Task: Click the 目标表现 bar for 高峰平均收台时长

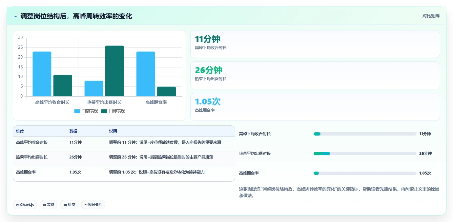Action: (x=63, y=86)
